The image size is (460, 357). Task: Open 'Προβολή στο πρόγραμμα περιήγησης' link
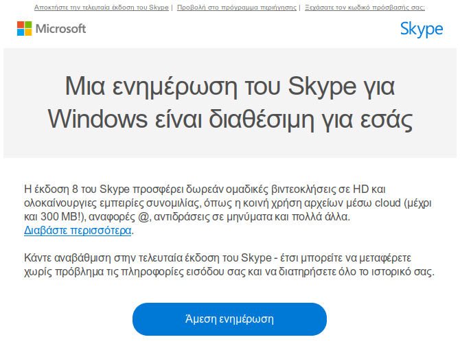point(237,8)
